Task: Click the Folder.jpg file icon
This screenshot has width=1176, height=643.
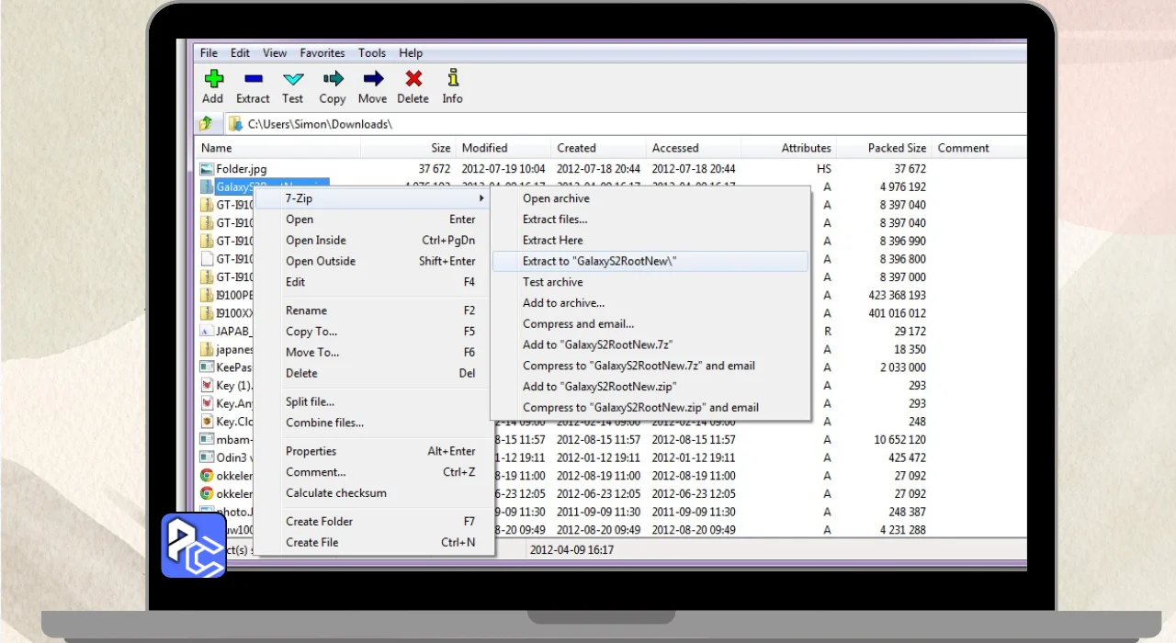Action: tap(207, 169)
